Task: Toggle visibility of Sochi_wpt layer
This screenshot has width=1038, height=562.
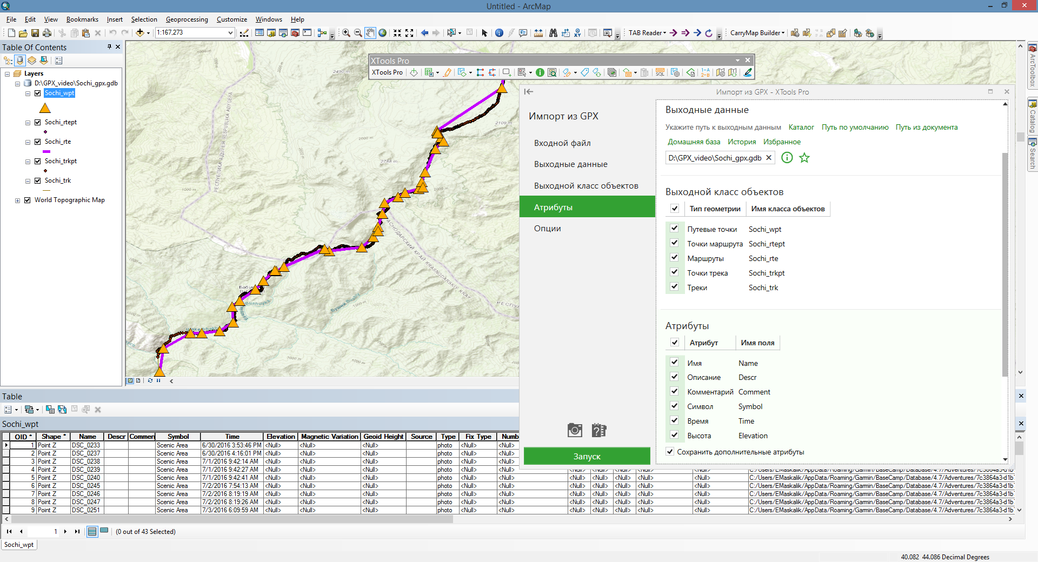Action: (x=38, y=93)
